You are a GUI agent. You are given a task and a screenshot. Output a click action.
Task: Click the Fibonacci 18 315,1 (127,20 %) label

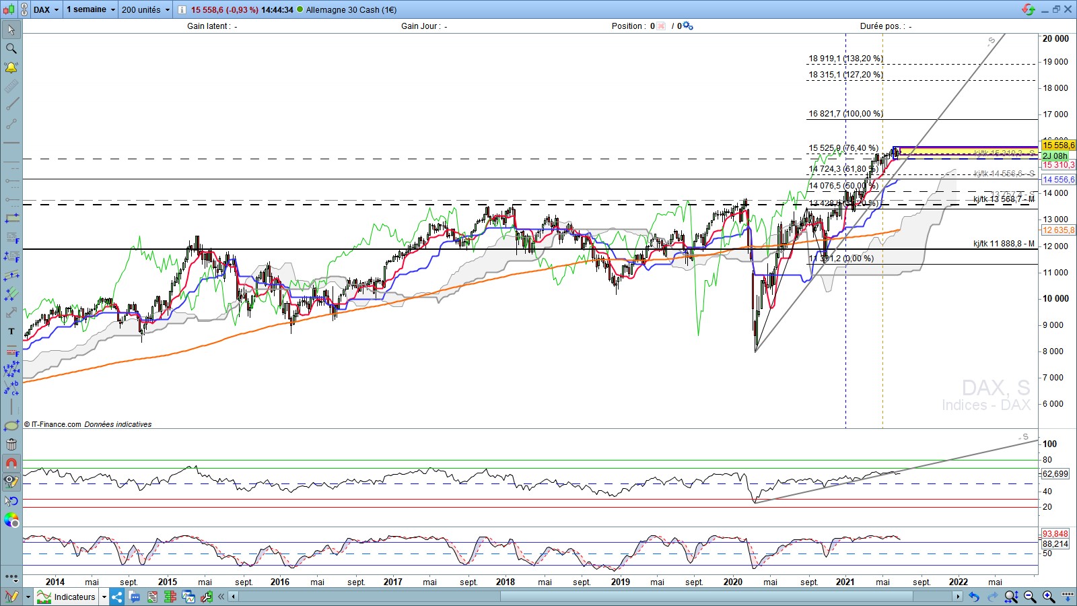[x=846, y=75]
